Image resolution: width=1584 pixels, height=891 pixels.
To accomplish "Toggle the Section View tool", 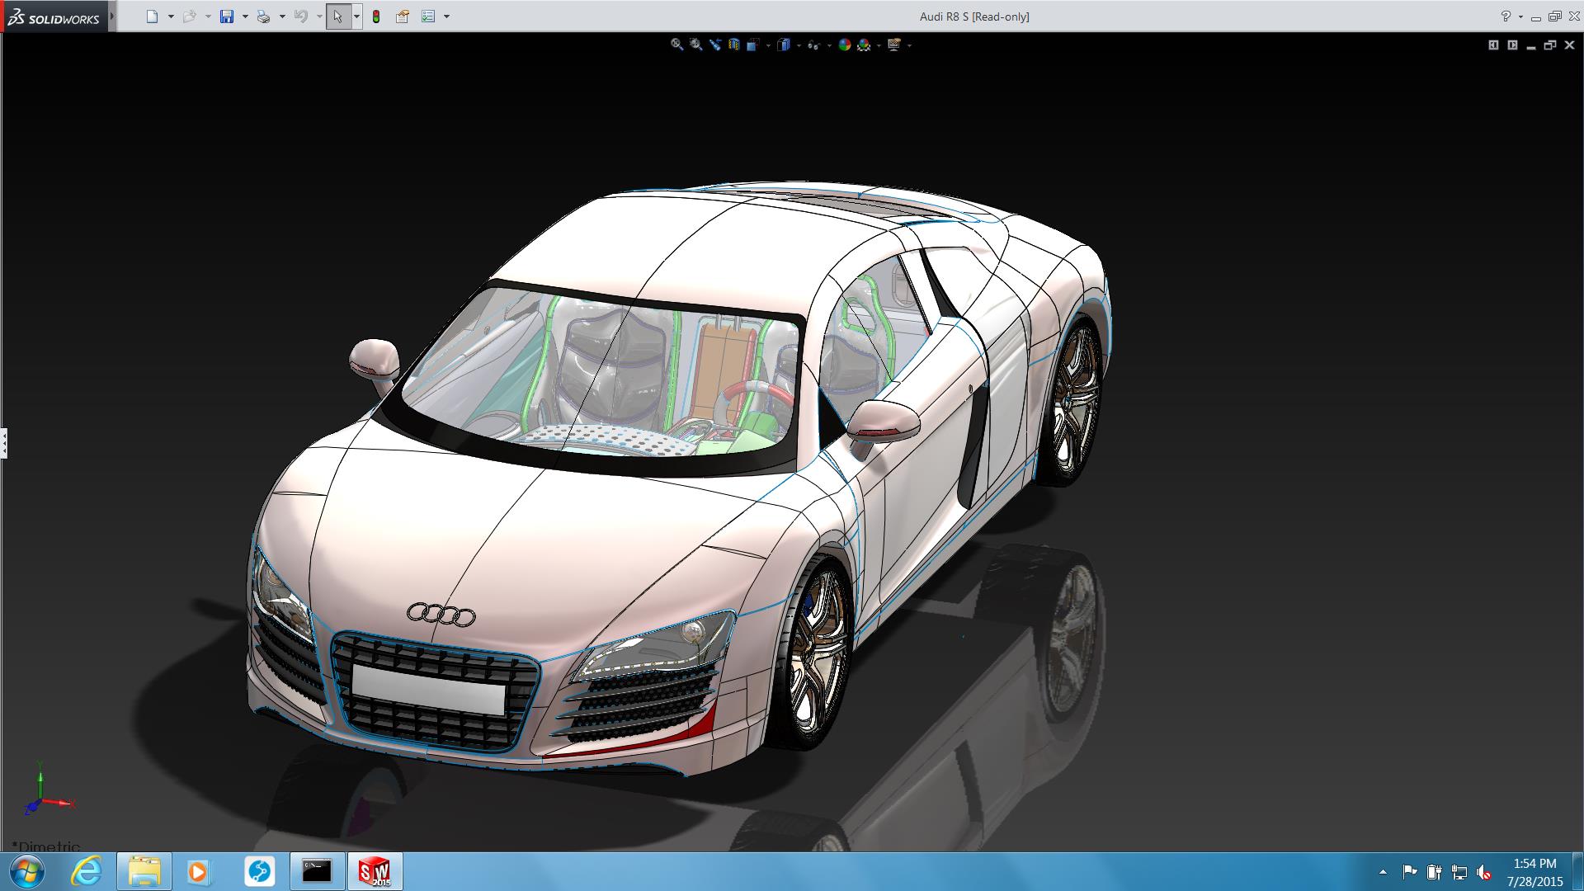I will (734, 45).
